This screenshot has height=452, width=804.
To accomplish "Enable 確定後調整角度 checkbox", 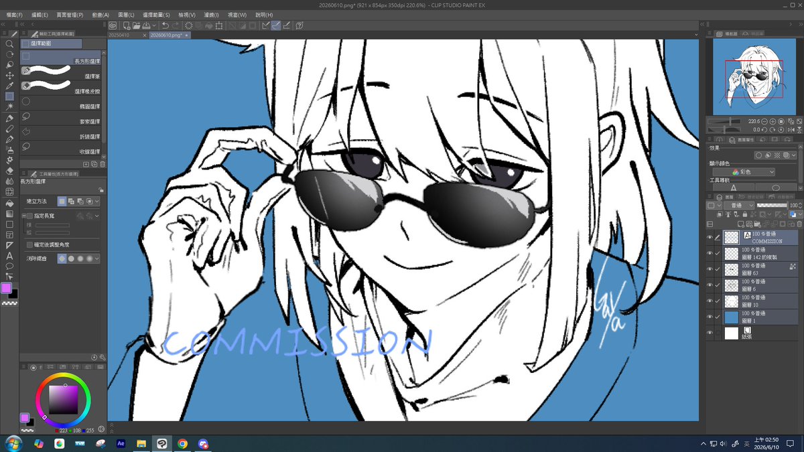I will 29,244.
